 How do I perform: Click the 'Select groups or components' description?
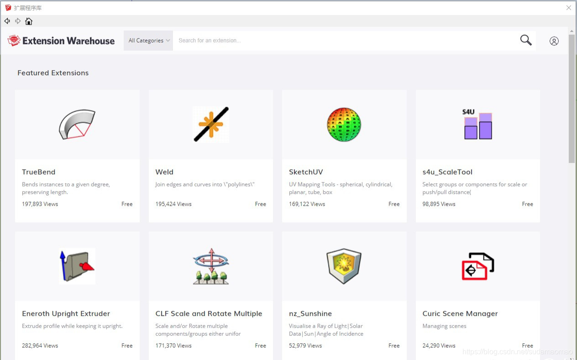[x=475, y=188]
